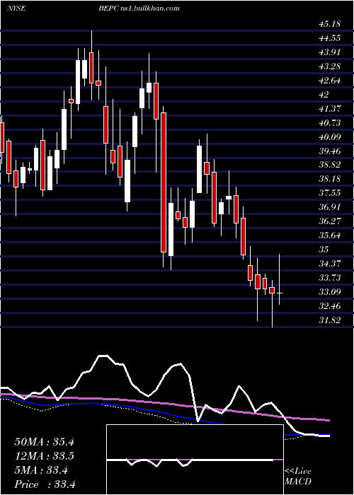Click the 5MA : 33.4 readout
Screen dimensions: 354x495
pyautogui.click(x=41, y=470)
